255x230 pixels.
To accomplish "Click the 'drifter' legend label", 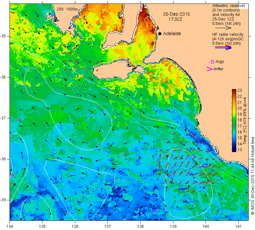I will point(218,69).
